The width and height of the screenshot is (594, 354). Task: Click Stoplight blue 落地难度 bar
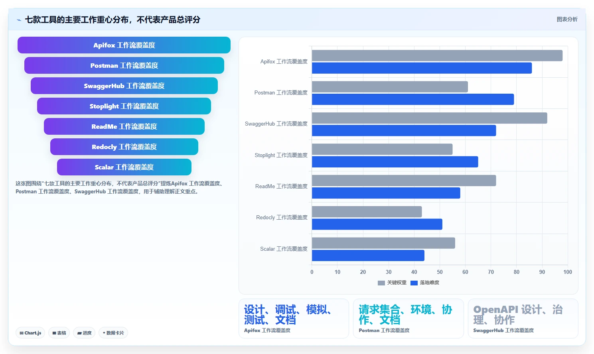[x=395, y=162]
